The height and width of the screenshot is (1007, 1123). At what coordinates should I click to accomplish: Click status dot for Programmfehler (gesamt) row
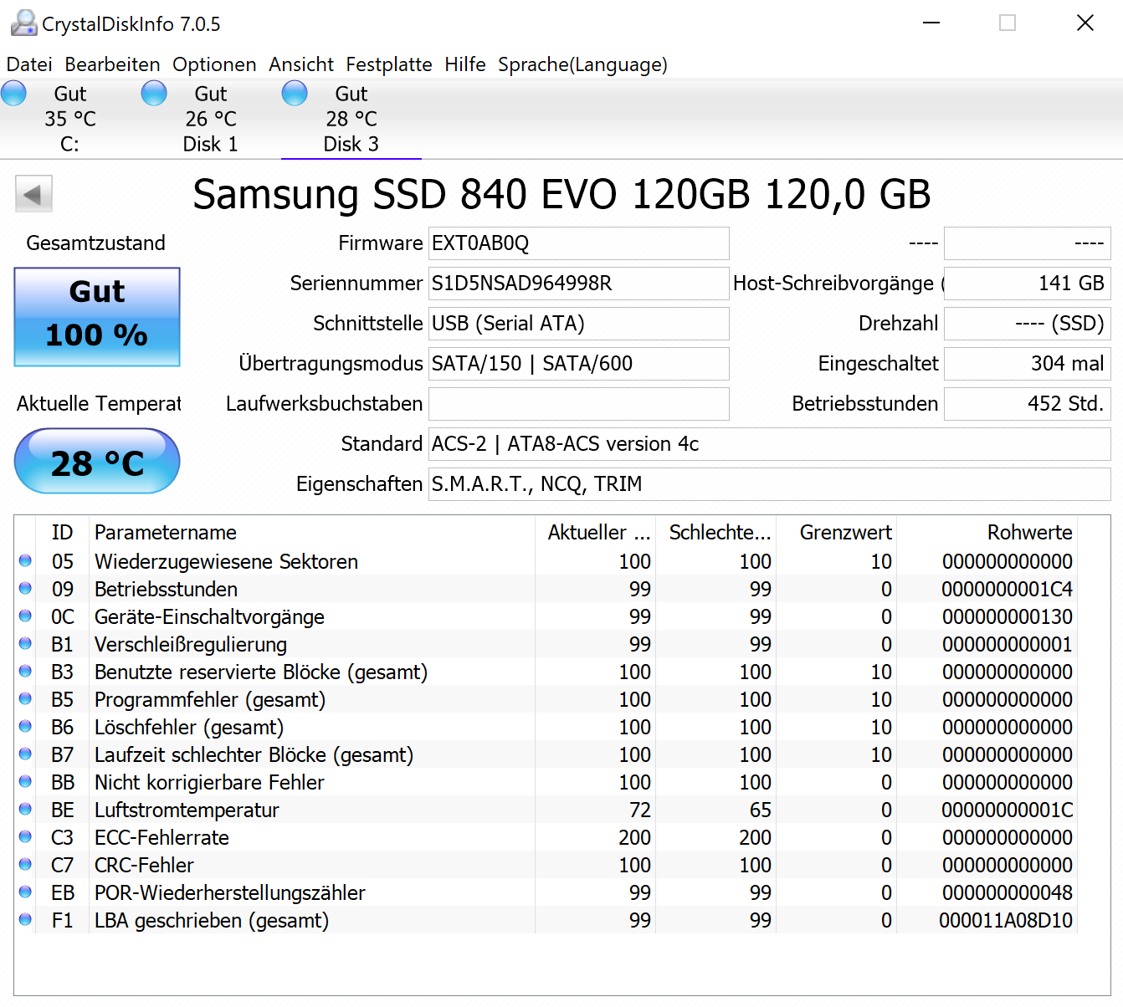tap(25, 699)
